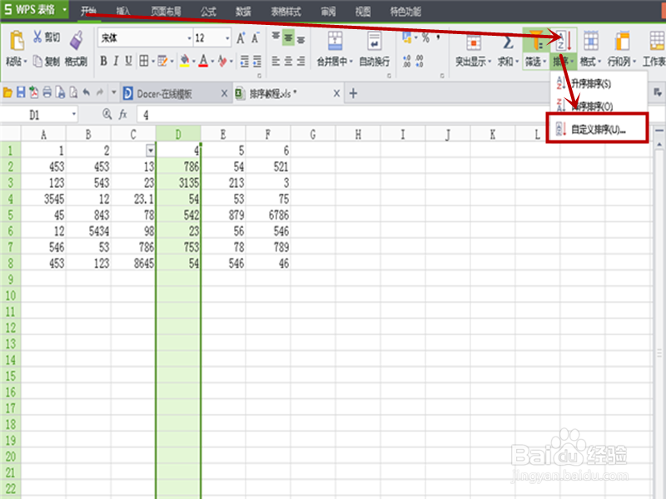This screenshot has height=499, width=666.
Task: Close the Docer-在线模板 tab
Action: pos(224,93)
